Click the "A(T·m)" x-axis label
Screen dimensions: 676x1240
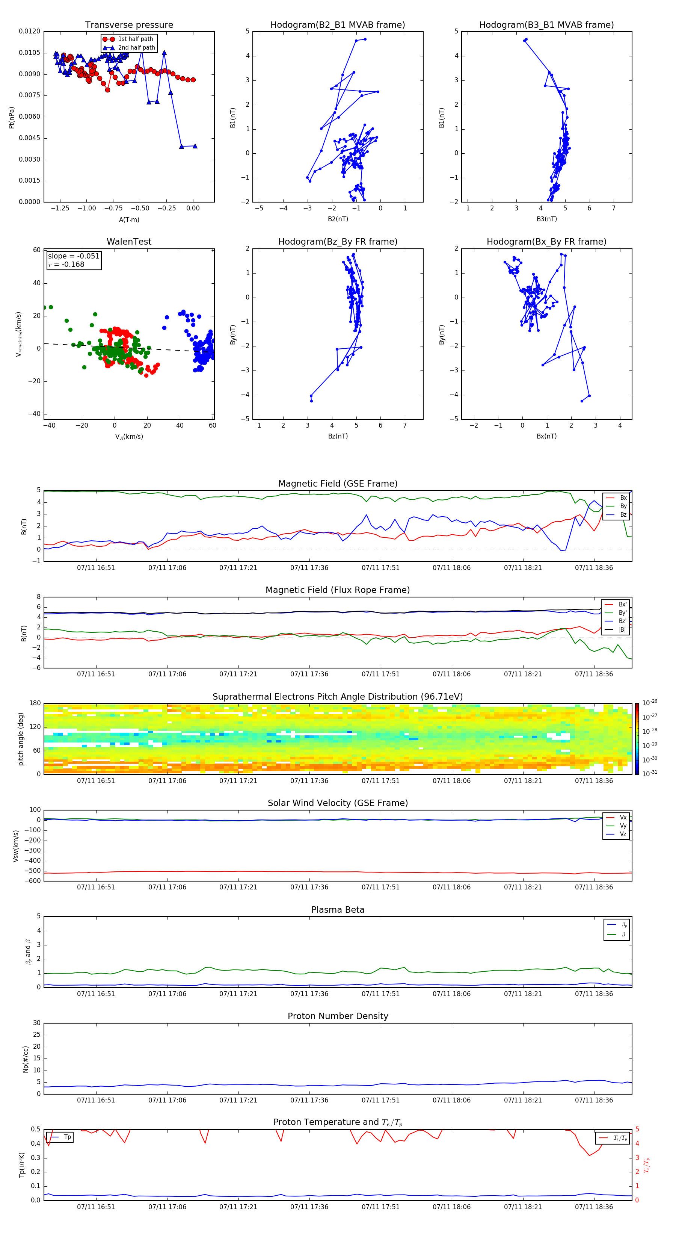point(129,219)
